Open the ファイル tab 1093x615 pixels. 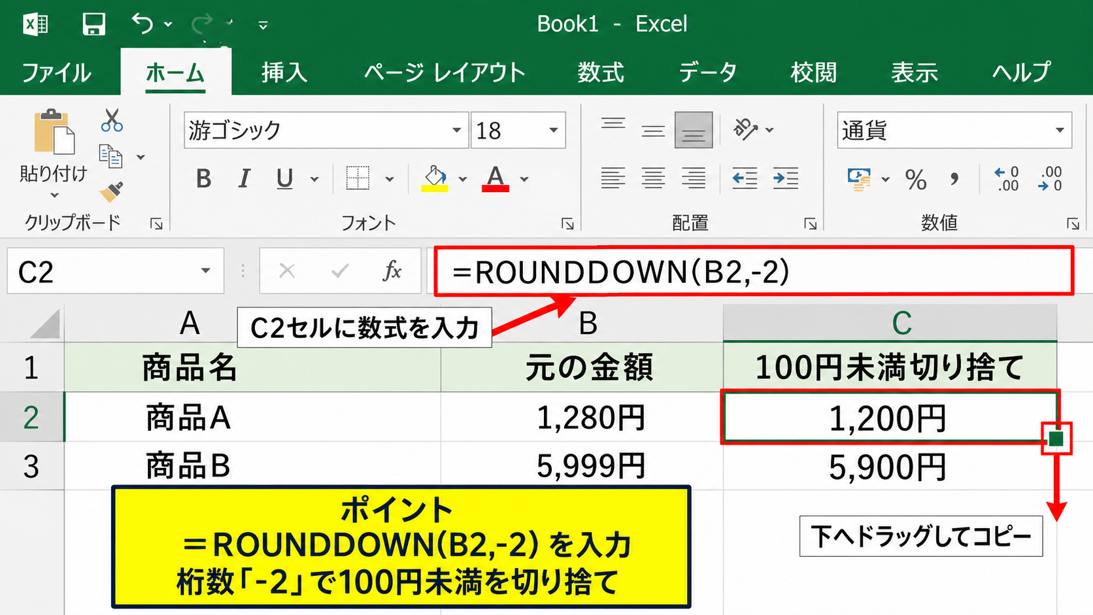coord(56,72)
